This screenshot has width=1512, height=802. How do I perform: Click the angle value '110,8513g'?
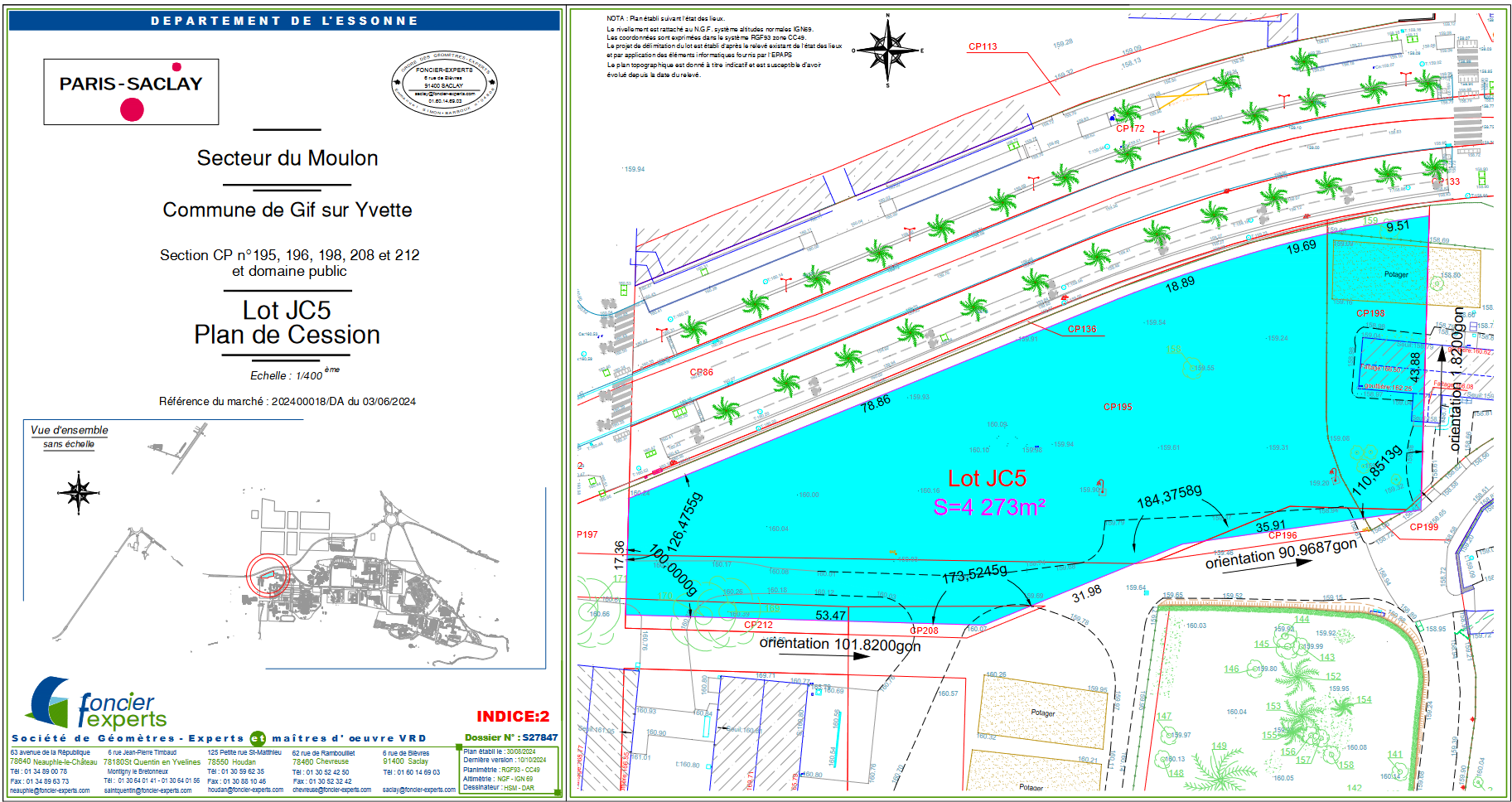(1378, 470)
